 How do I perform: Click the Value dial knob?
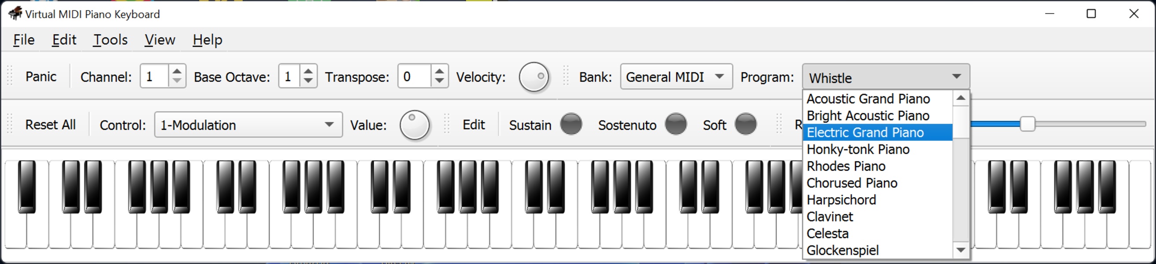click(415, 125)
